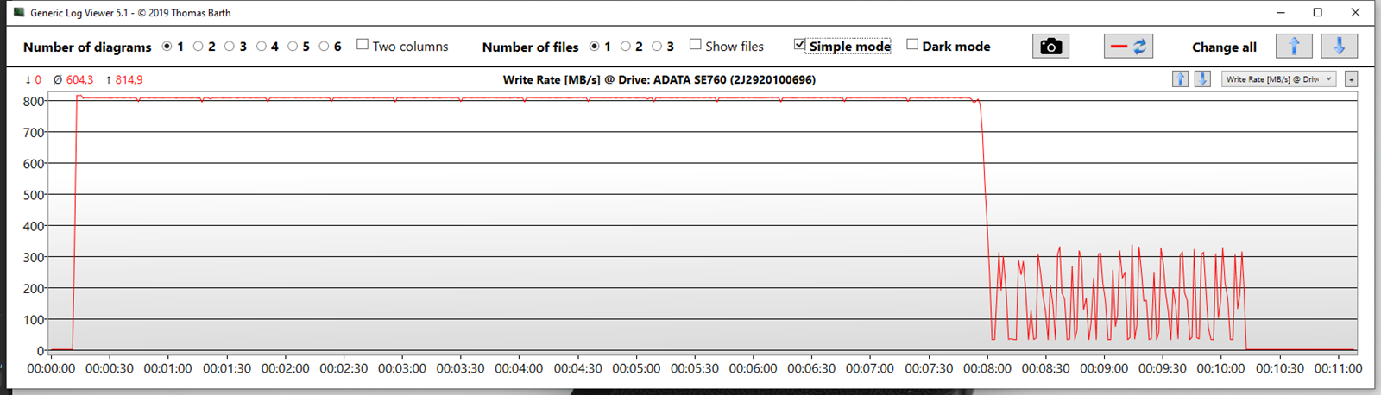Viewport: 1381px width, 395px height.
Task: Click the plus button beside the sensor dropdown
Action: (x=1351, y=79)
